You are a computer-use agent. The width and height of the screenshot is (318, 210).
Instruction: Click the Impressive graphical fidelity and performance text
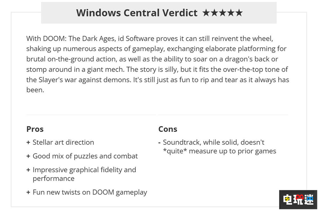[x=84, y=174]
